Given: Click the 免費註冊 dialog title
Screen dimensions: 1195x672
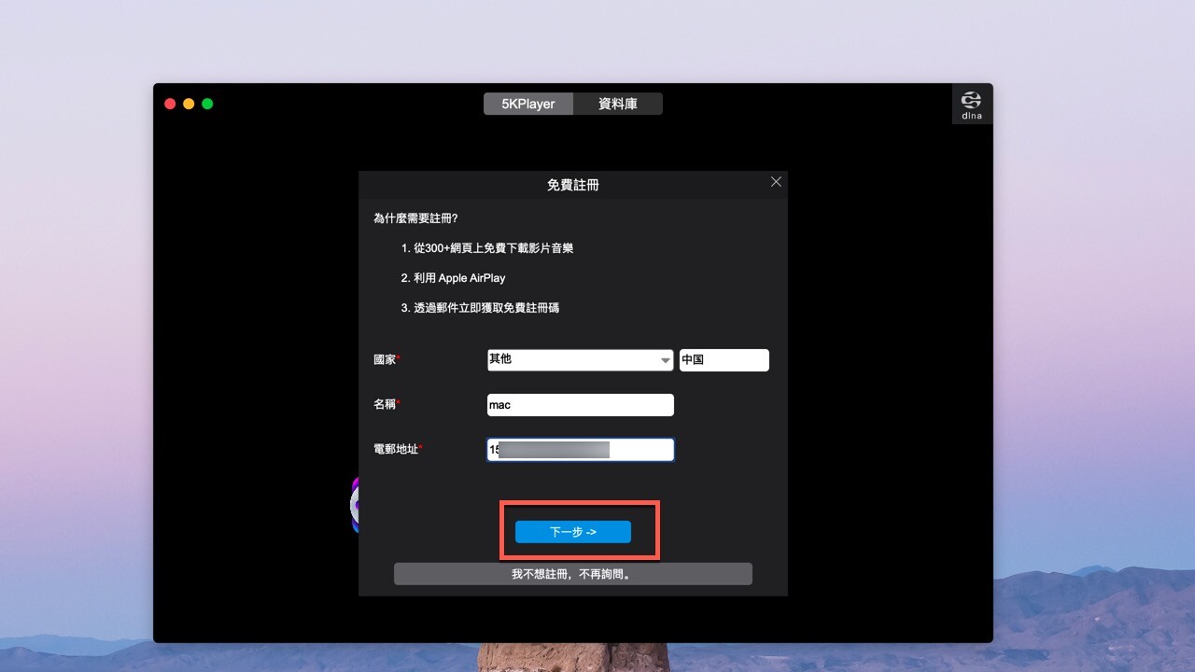Looking at the screenshot, I should click(x=573, y=185).
